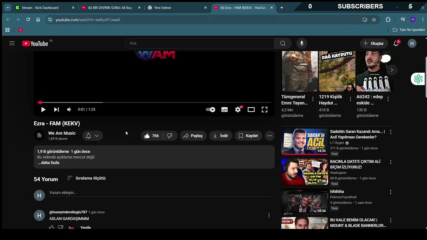427x240 pixels.
Task: Open the apps grid in bookmarks bar
Action: [x=7, y=30]
